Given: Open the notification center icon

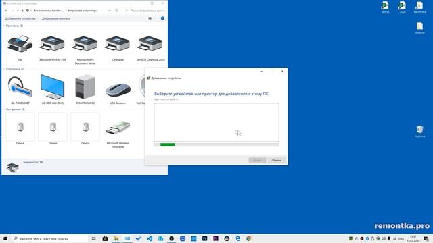Looking at the screenshot, I should [x=426, y=238].
